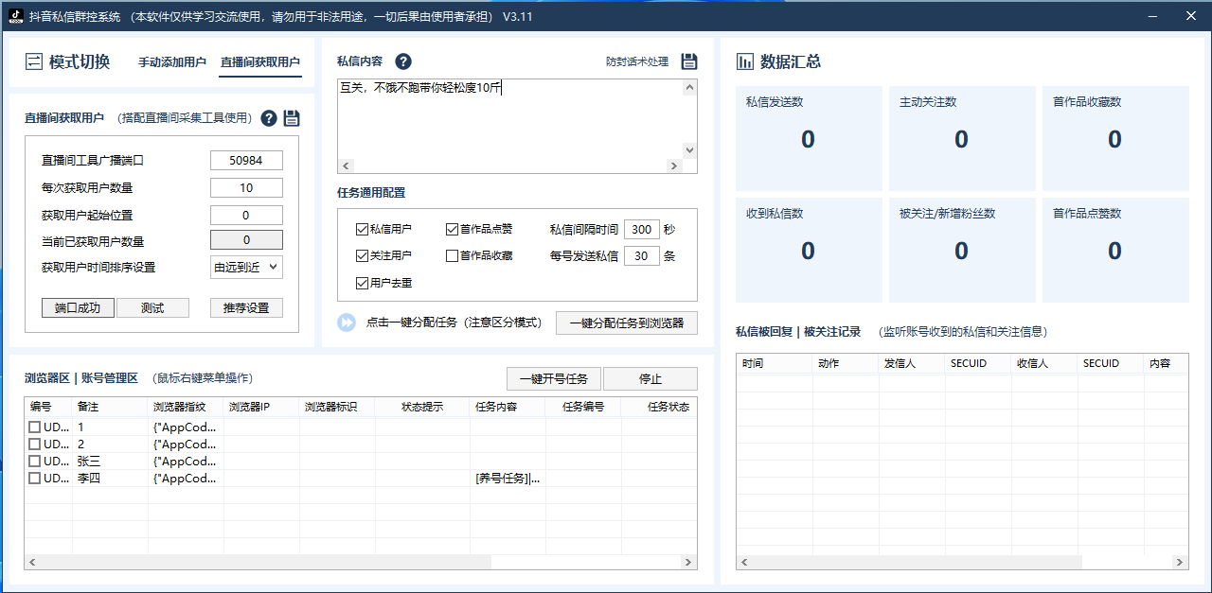Enable the 首作品收藏 checkbox
Screen dimensions: 1212x593
(x=452, y=255)
